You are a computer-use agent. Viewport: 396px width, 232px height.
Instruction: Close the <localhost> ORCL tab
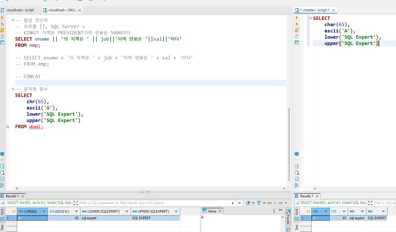click(80, 10)
